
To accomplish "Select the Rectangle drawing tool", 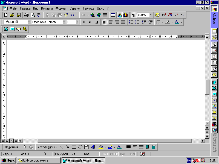I will 74,147.
